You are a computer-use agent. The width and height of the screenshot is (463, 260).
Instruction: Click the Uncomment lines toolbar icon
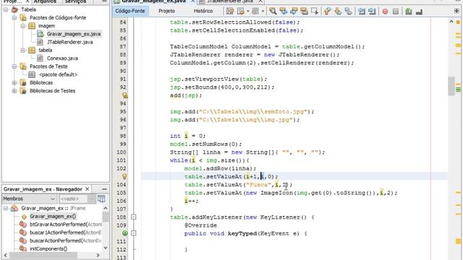coord(419,12)
